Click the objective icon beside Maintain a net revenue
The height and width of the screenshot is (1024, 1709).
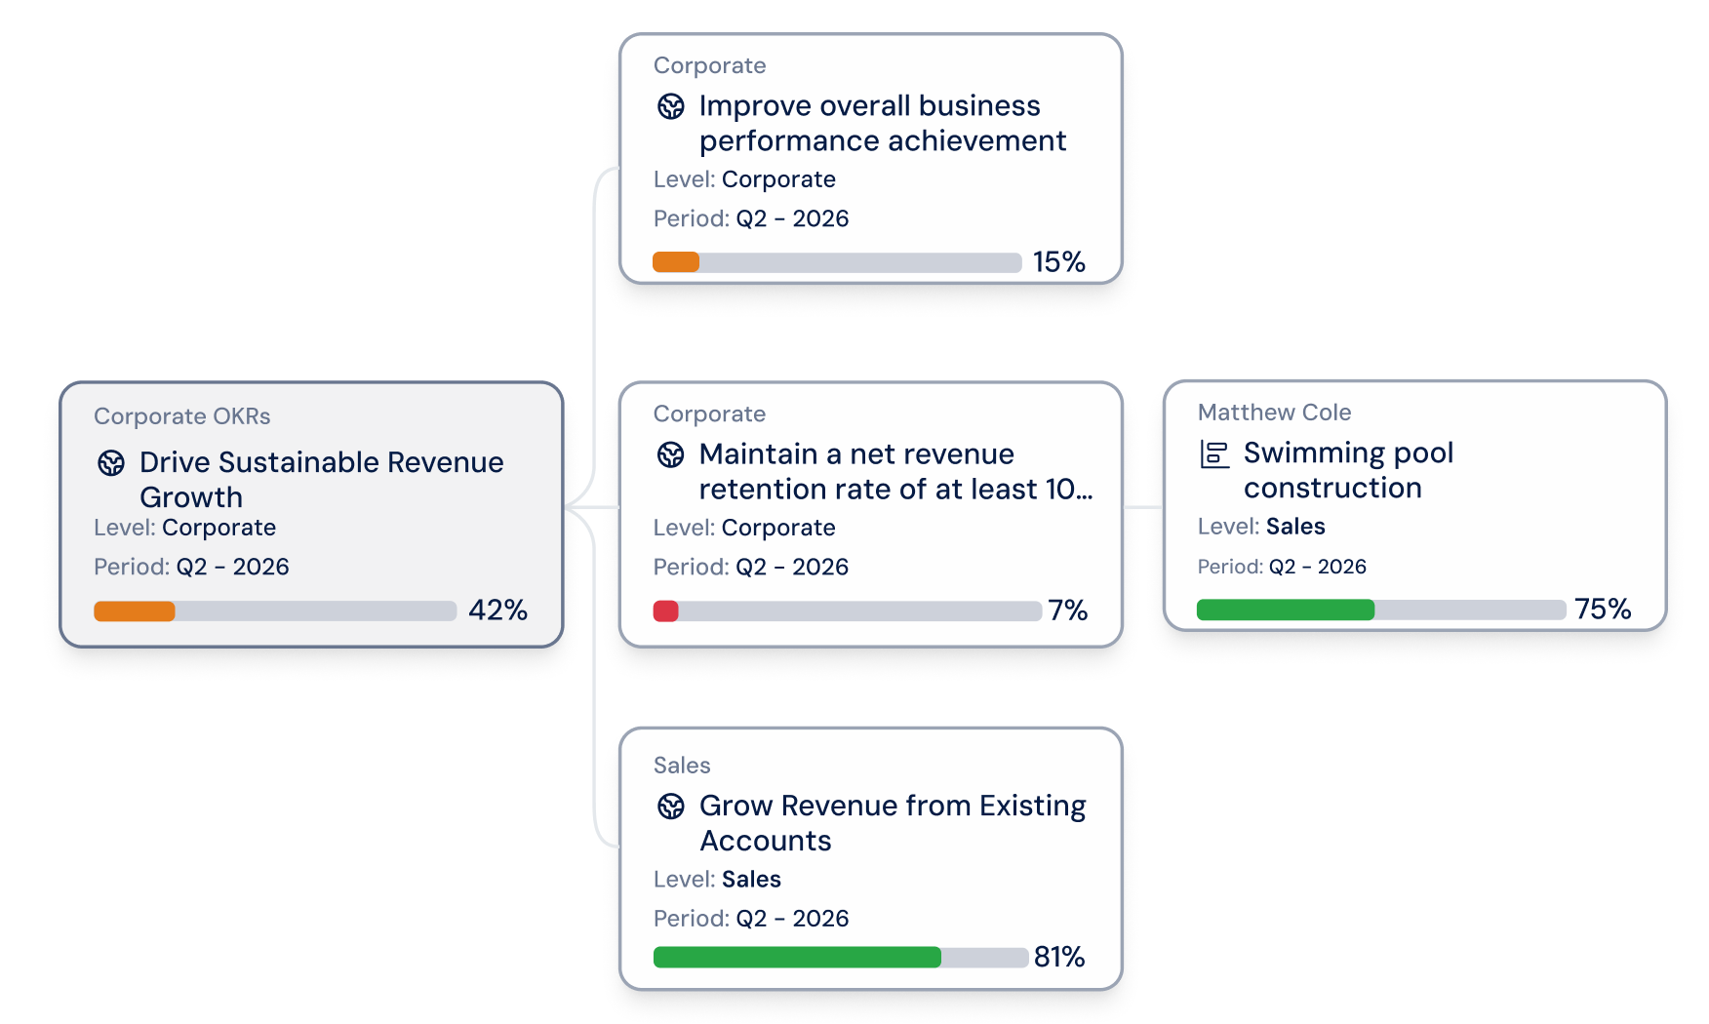pyautogui.click(x=671, y=454)
